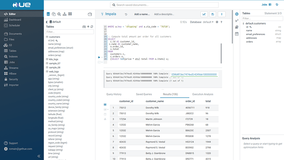Image resolution: width=284 pixels, height=160 pixels.
Task: Refresh the tables list in left panel
Action: (x=92, y=27)
